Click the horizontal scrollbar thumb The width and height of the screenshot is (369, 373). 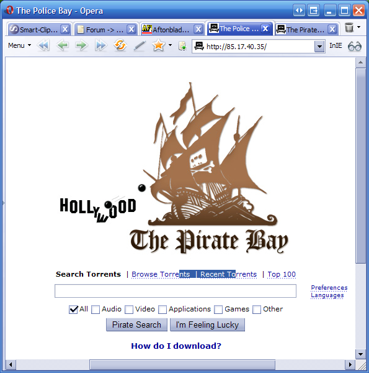point(182,364)
